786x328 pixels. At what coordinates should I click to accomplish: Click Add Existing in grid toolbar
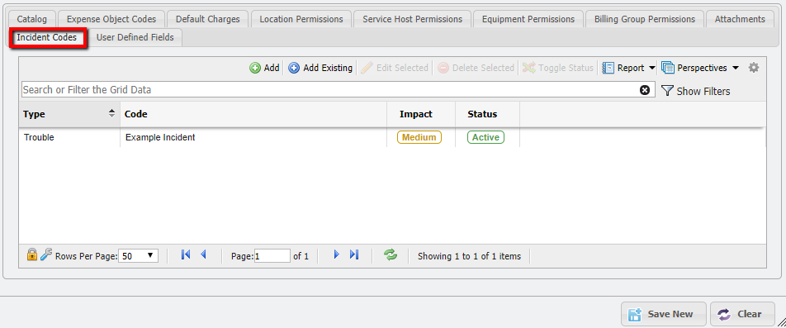point(321,68)
